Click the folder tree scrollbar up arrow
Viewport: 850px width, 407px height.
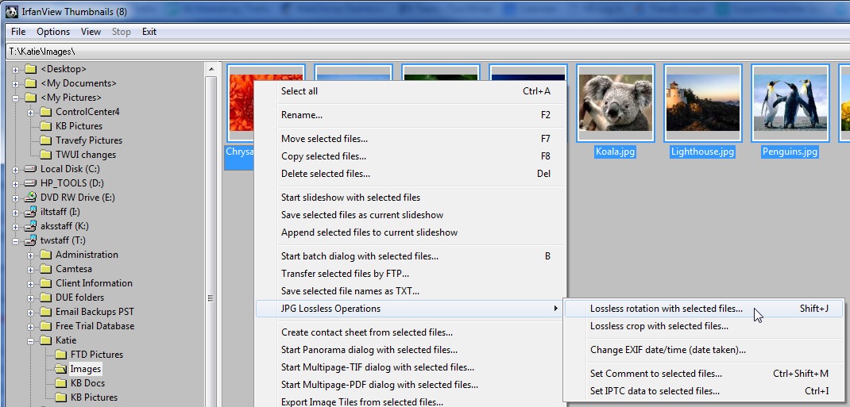(211, 70)
